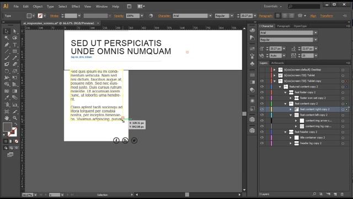Select the Paintbrush tool

7,57
